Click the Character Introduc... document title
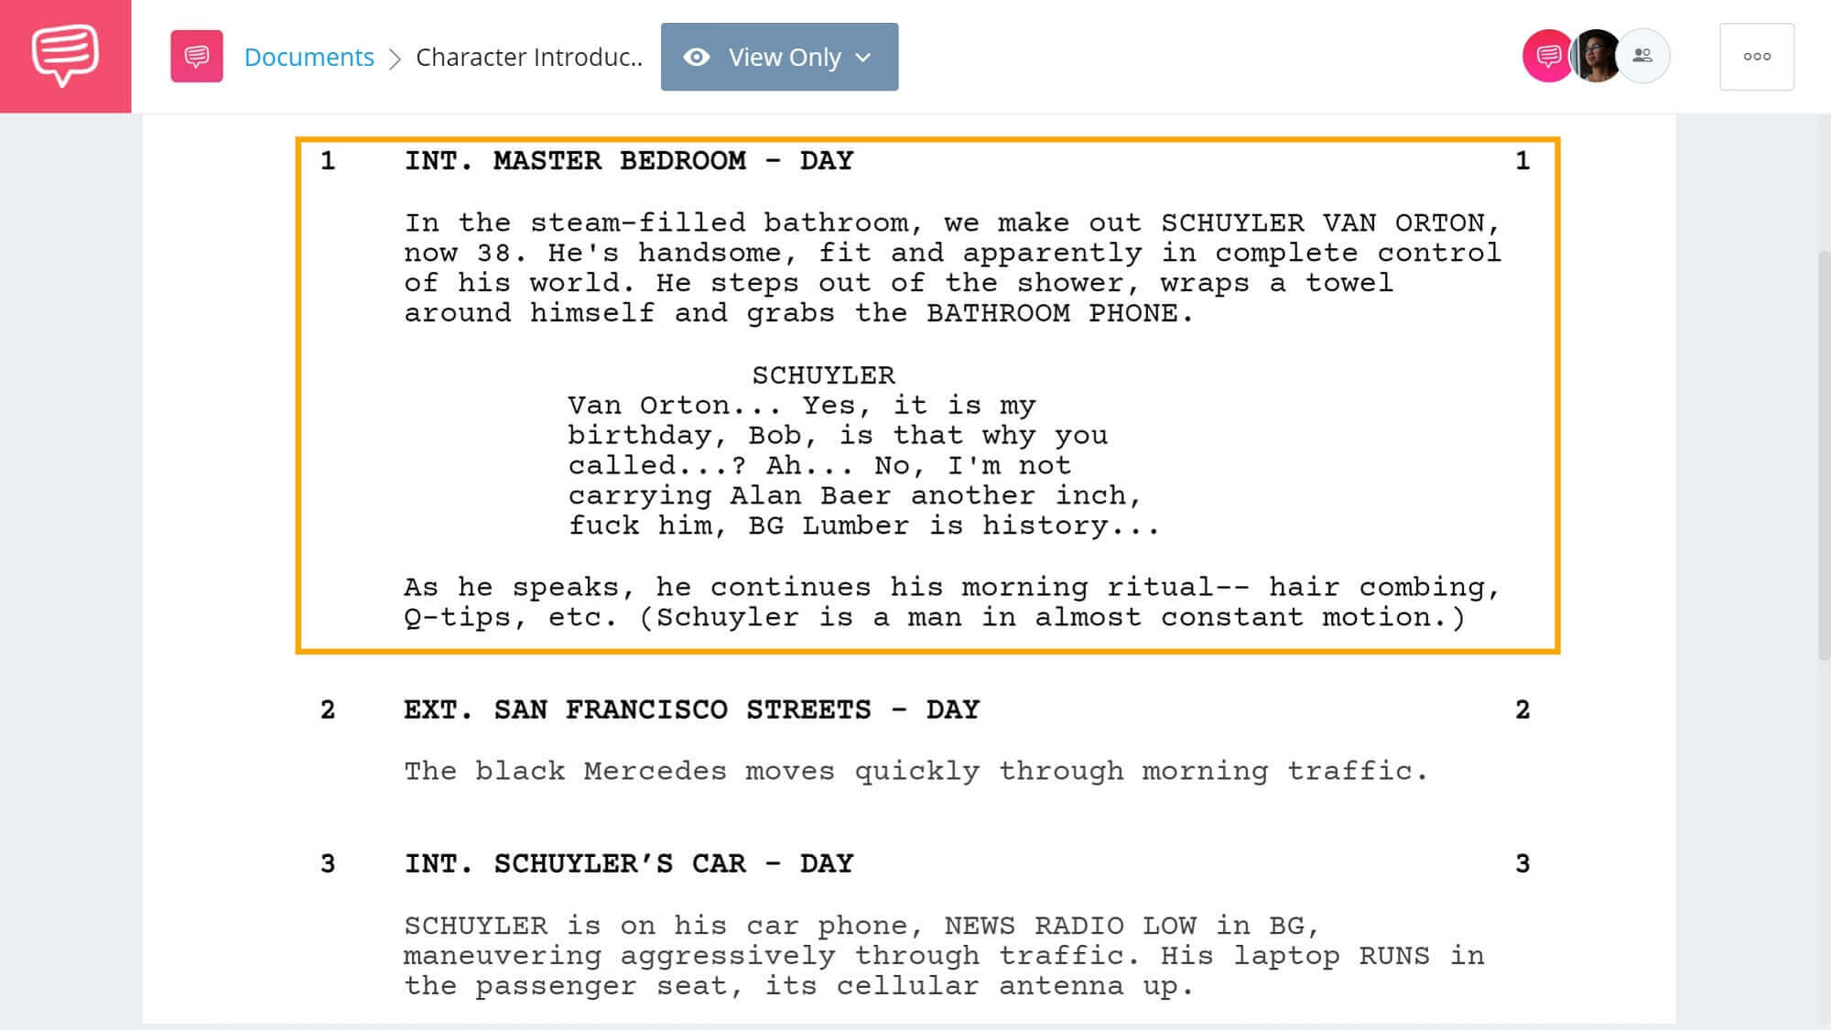The image size is (1831, 1030). pos(528,55)
